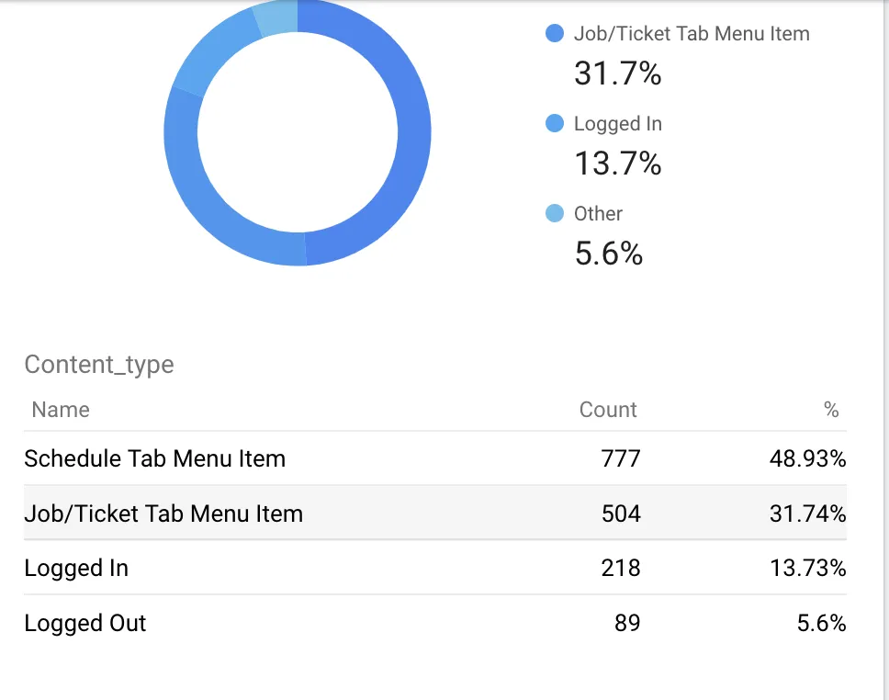This screenshot has width=889, height=700.
Task: Select the Logged In name in the table
Action: tap(76, 568)
